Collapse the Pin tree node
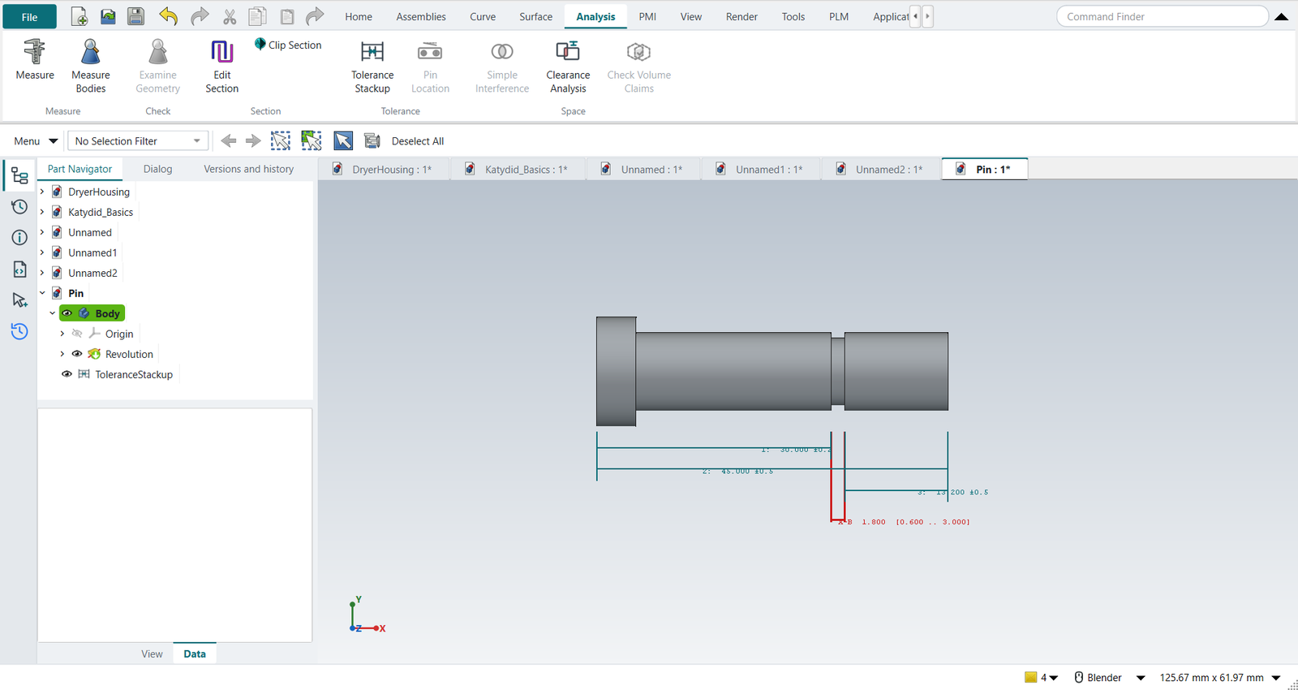1298x690 pixels. click(x=42, y=293)
